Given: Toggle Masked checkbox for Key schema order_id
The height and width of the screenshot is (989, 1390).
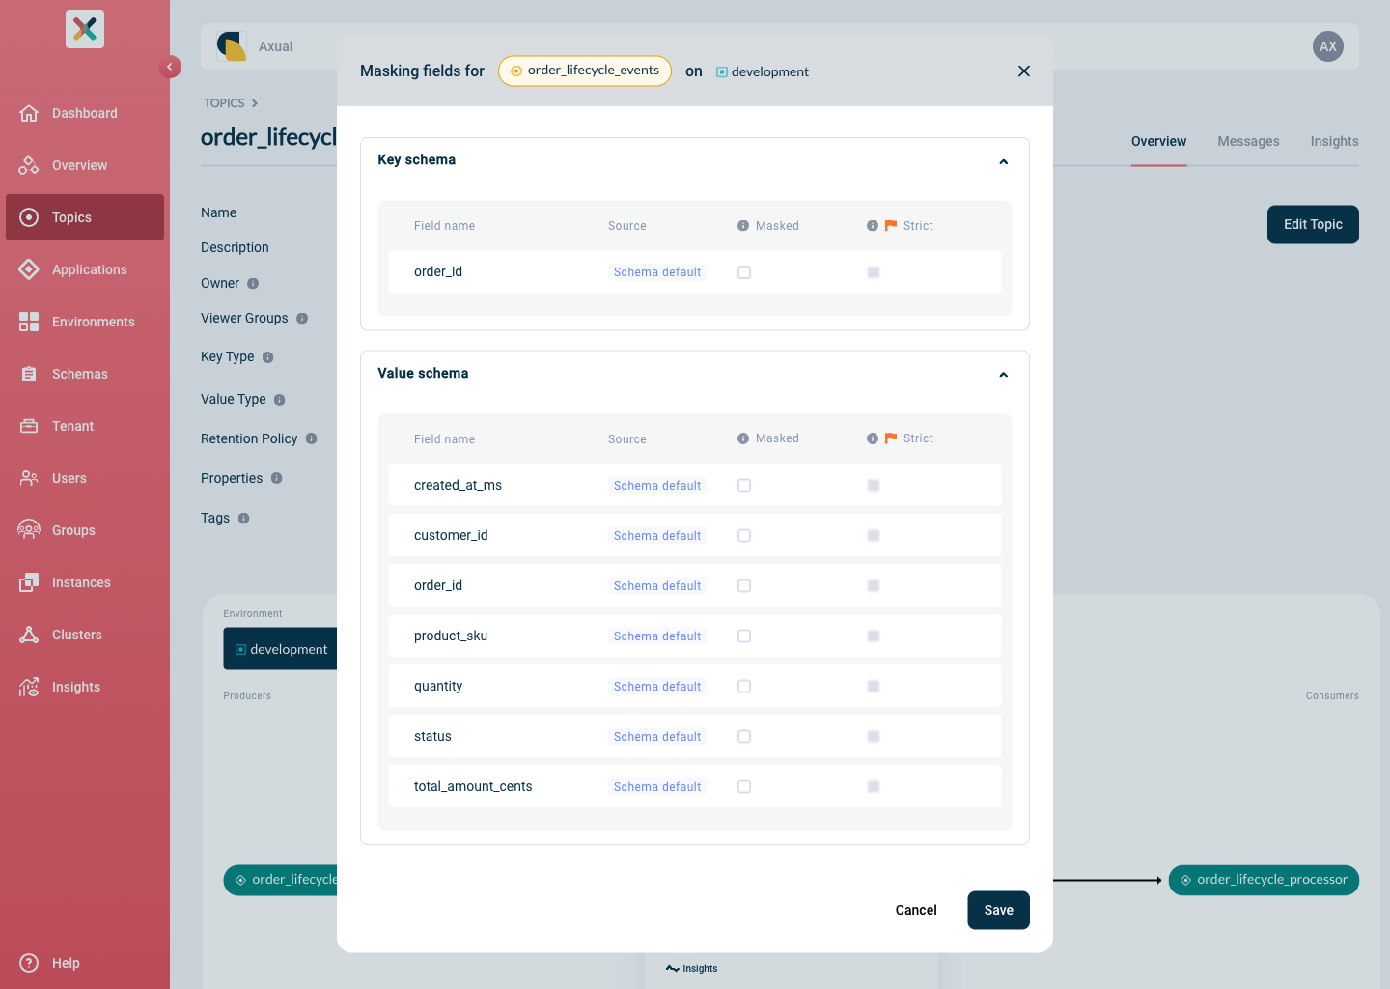Looking at the screenshot, I should (x=744, y=272).
